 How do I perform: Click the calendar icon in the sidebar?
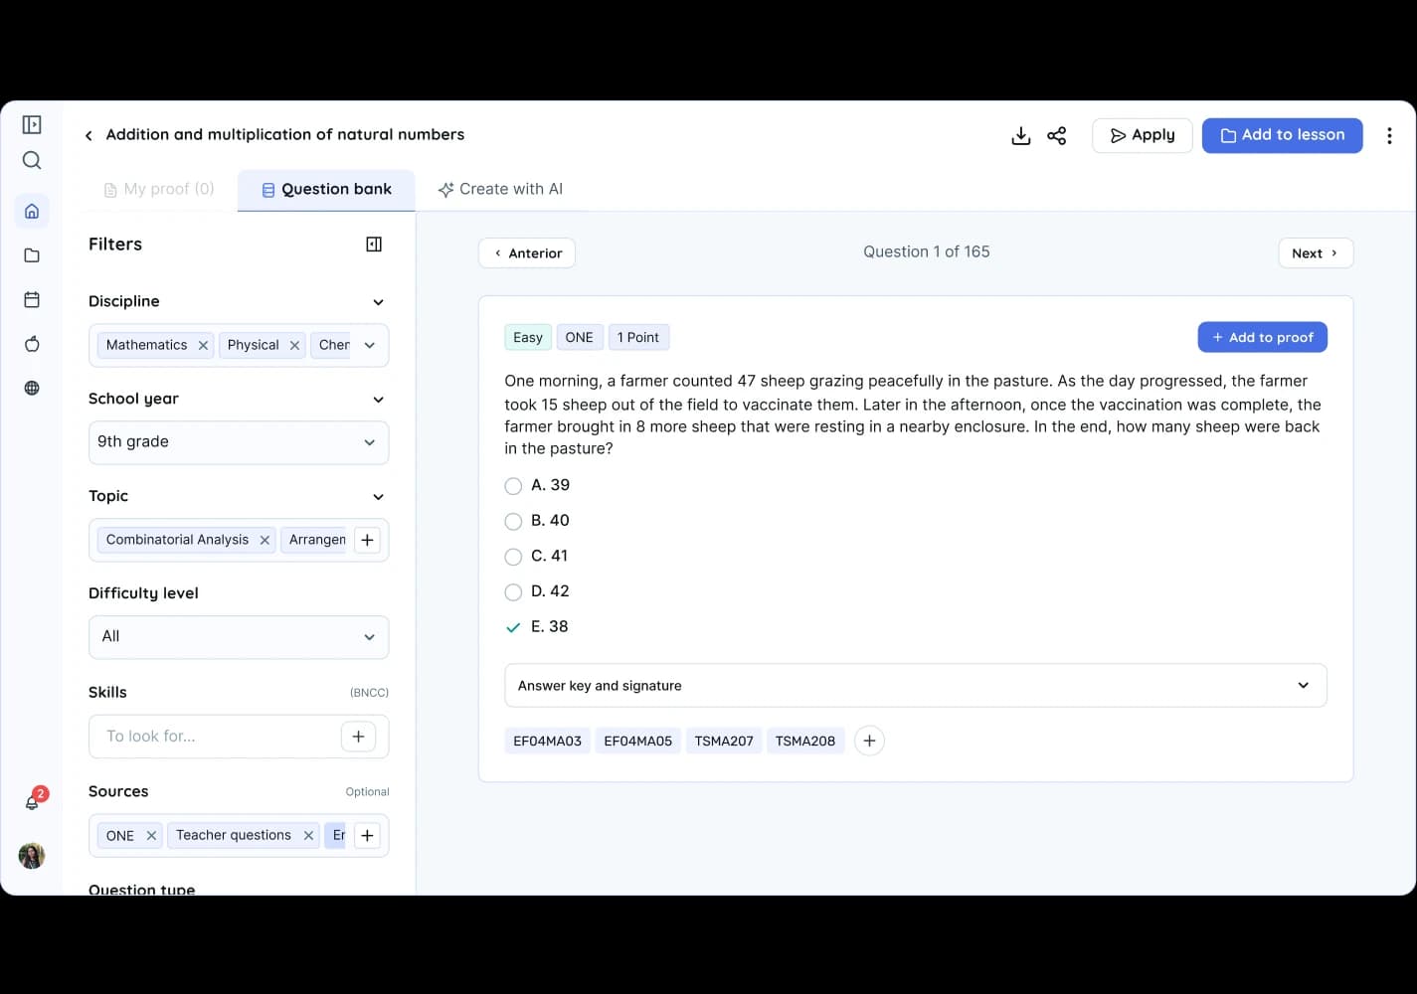coord(32,299)
